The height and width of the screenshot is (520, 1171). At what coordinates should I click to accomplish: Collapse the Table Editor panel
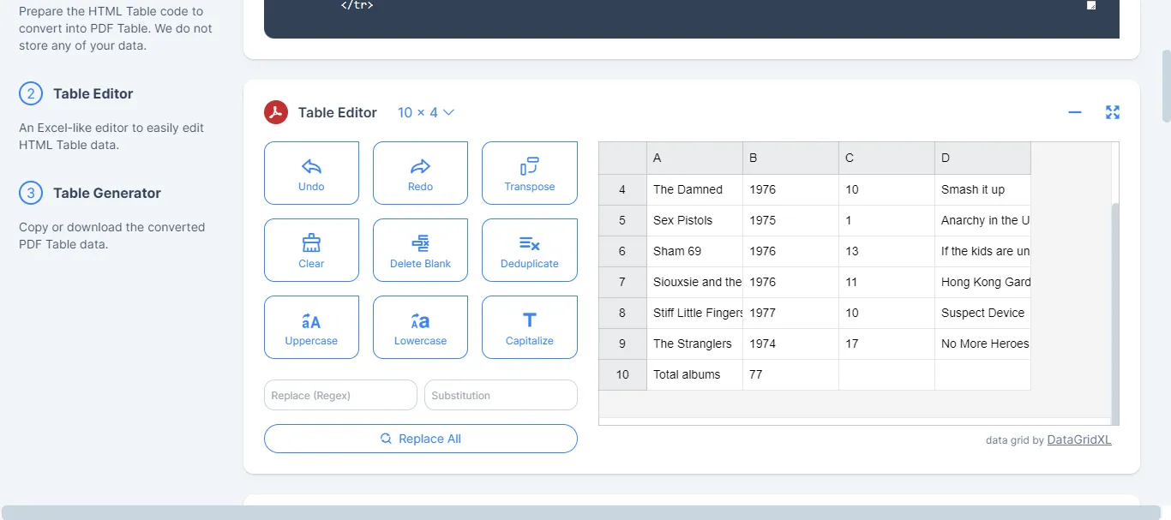1074,112
